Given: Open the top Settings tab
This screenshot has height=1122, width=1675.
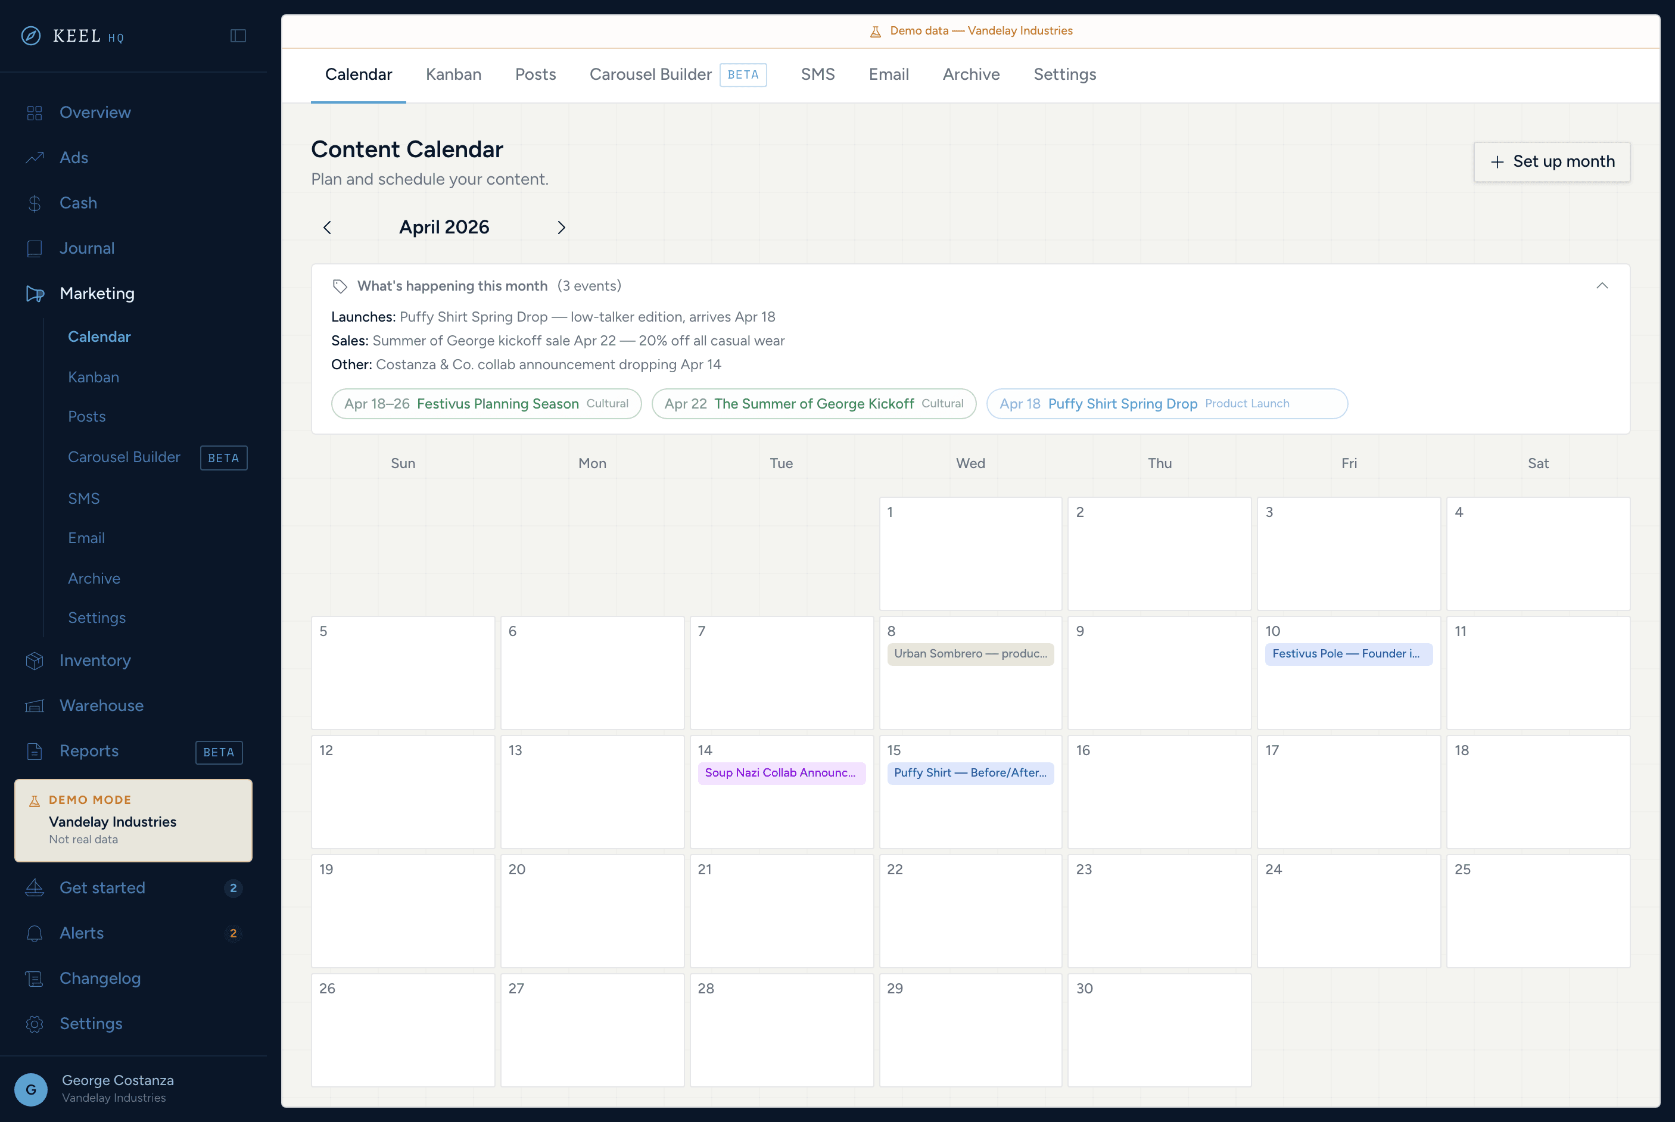Looking at the screenshot, I should tap(1064, 74).
